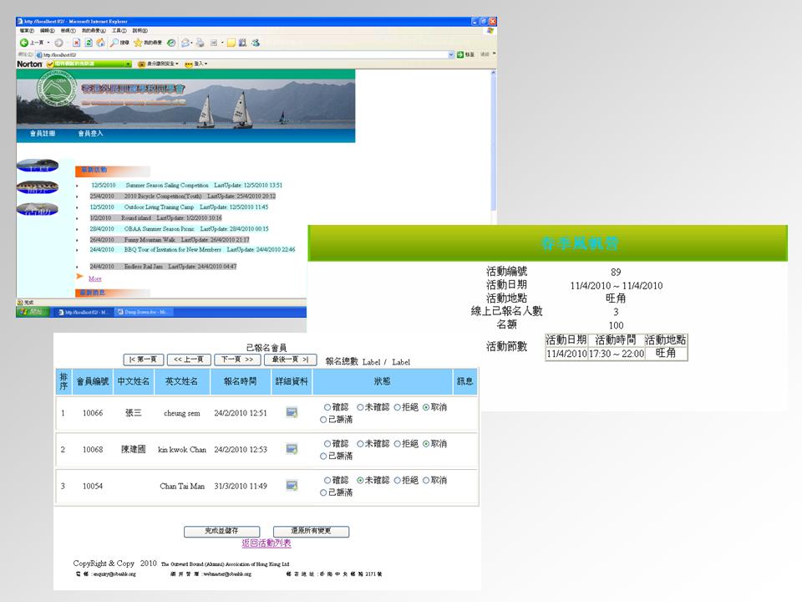The height and width of the screenshot is (602, 802).
Task: Click the Search magnifier in IE toolbar
Action: click(114, 42)
